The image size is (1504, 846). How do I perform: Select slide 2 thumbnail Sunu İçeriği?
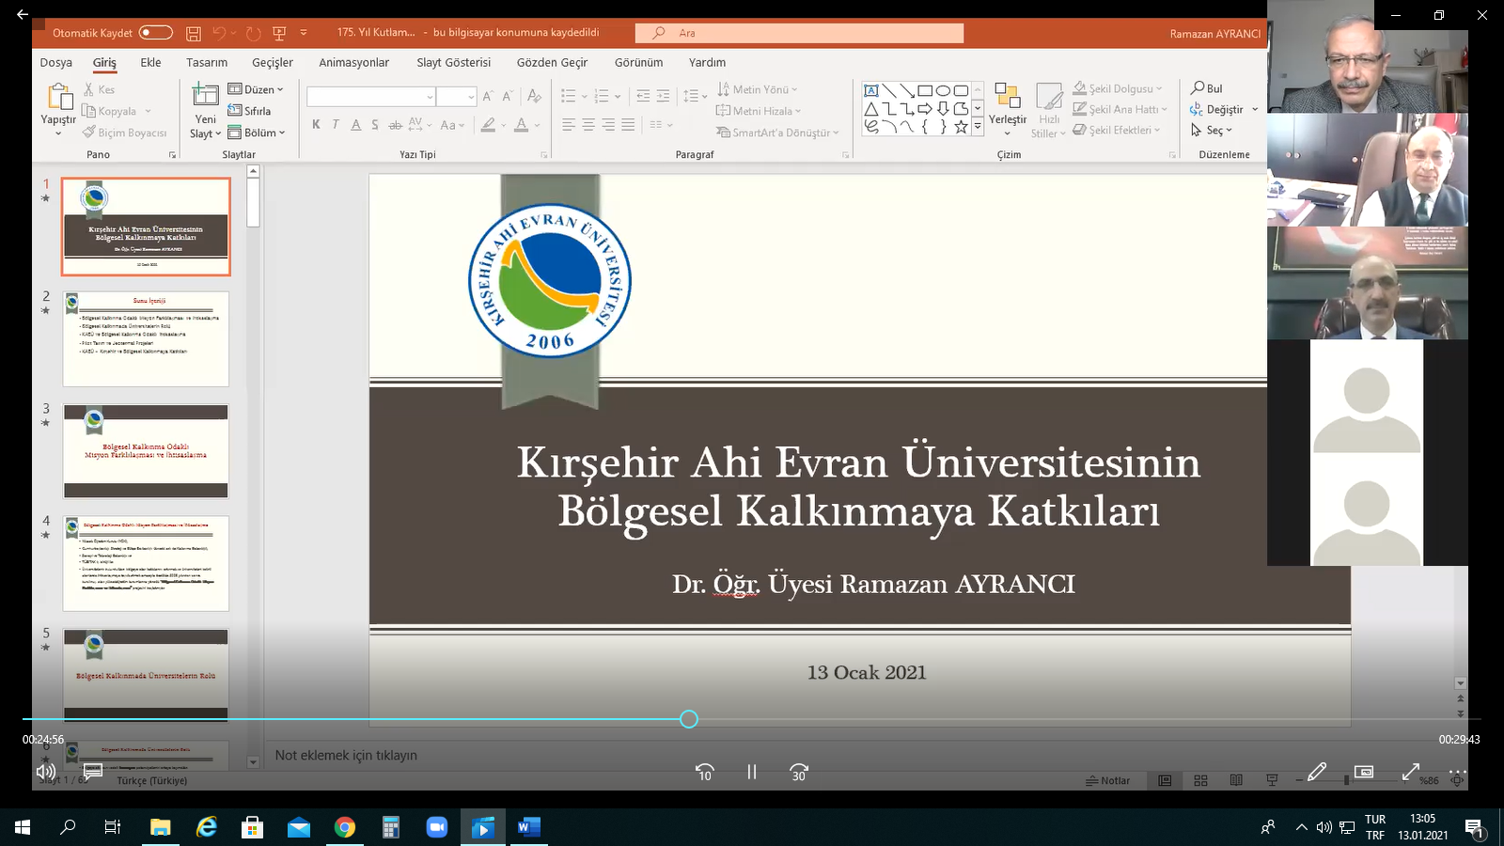coord(146,339)
